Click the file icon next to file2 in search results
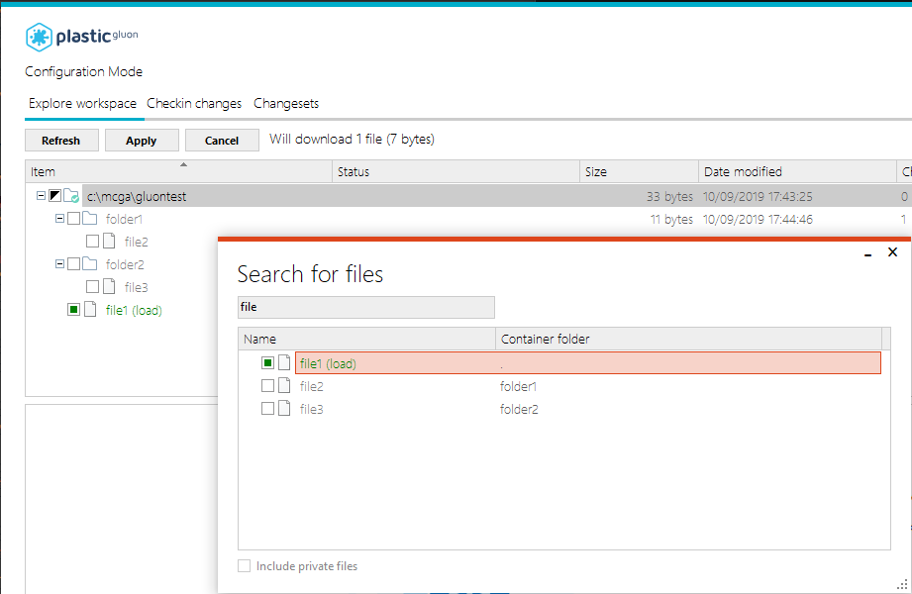The image size is (912, 594). pyautogui.click(x=284, y=385)
